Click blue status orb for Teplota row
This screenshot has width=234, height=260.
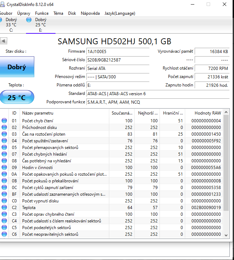pos(4,208)
